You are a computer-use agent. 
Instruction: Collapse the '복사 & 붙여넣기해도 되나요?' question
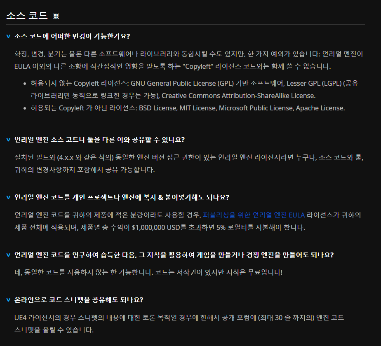[9, 197]
